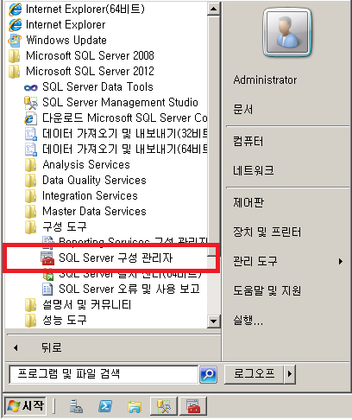Open 네트워크 from the right pane
Image resolution: width=352 pixels, height=420 pixels.
point(254,170)
